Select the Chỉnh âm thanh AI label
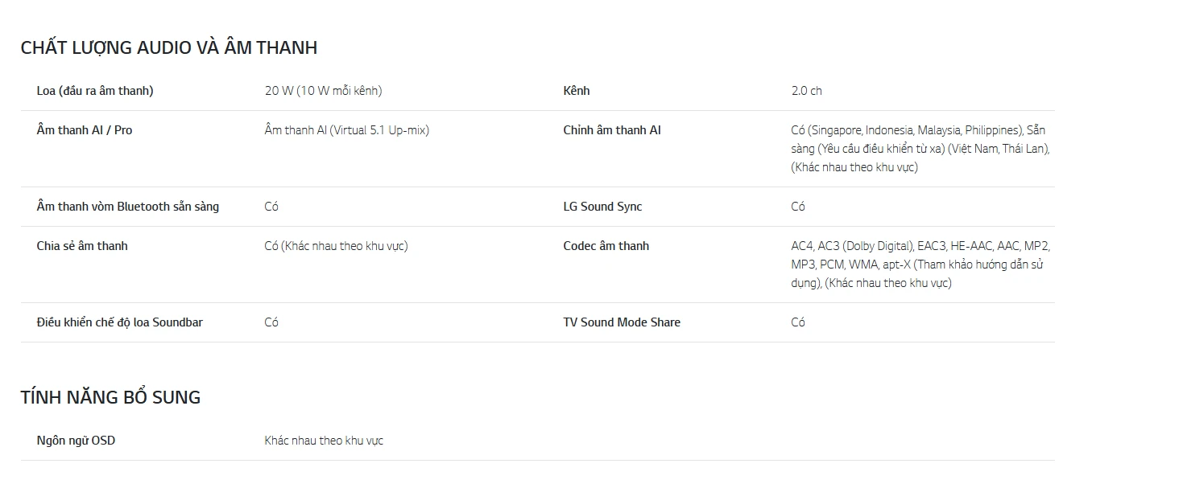 point(612,130)
